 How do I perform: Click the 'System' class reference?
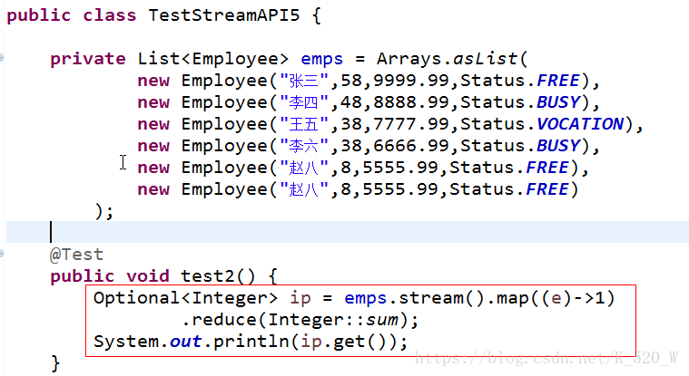click(126, 342)
